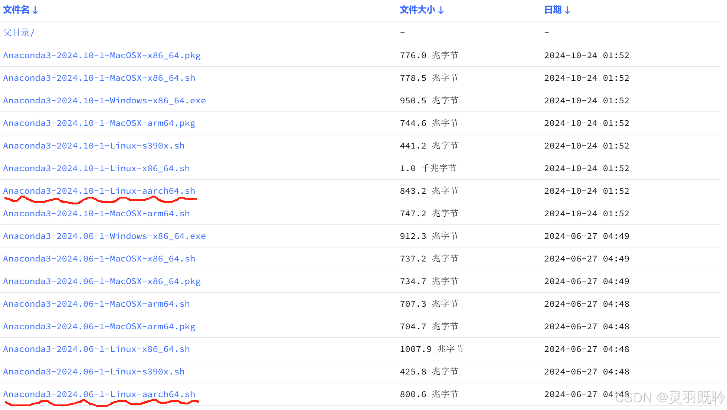
Task: Download Anaconda3-2024.06-1-Windows-x86_64.exe
Action: point(104,236)
